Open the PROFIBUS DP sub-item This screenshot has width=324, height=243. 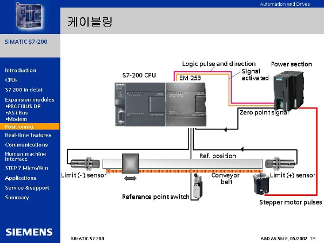tap(23, 106)
